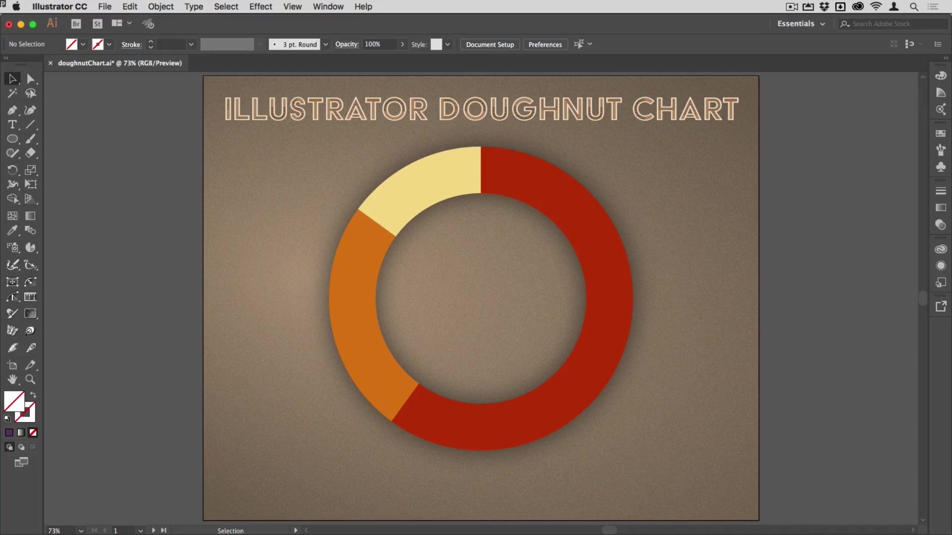Select the Pen tool
Image resolution: width=952 pixels, height=535 pixels.
pos(12,110)
